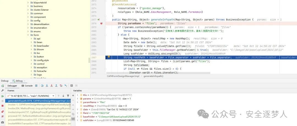The image size is (297, 126).
Task: Select invoke:204, MethodProxy frame
Action: 38,108
